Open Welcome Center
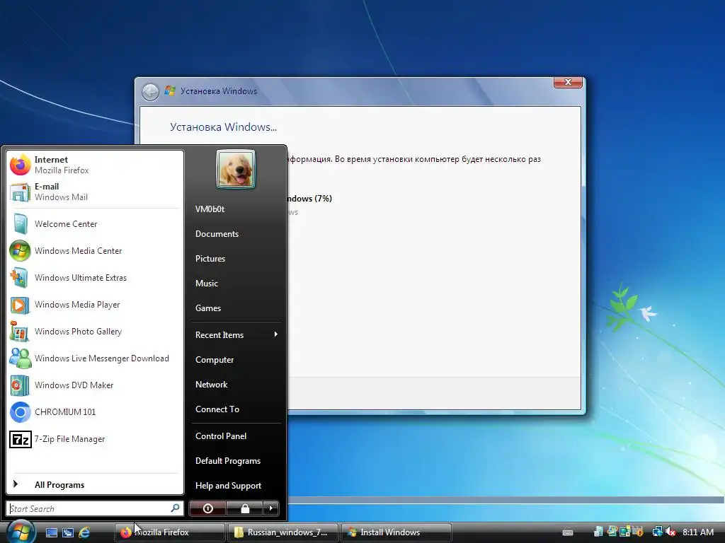The height and width of the screenshot is (543, 725). [95, 224]
